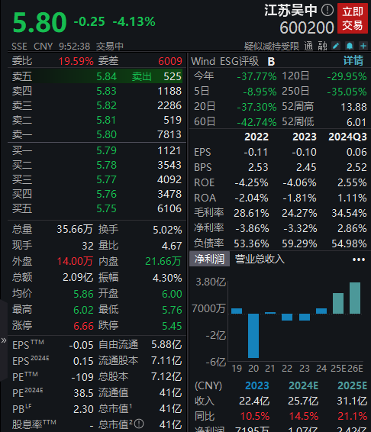Click the 自由流通 value 5.88亿

click(166, 345)
